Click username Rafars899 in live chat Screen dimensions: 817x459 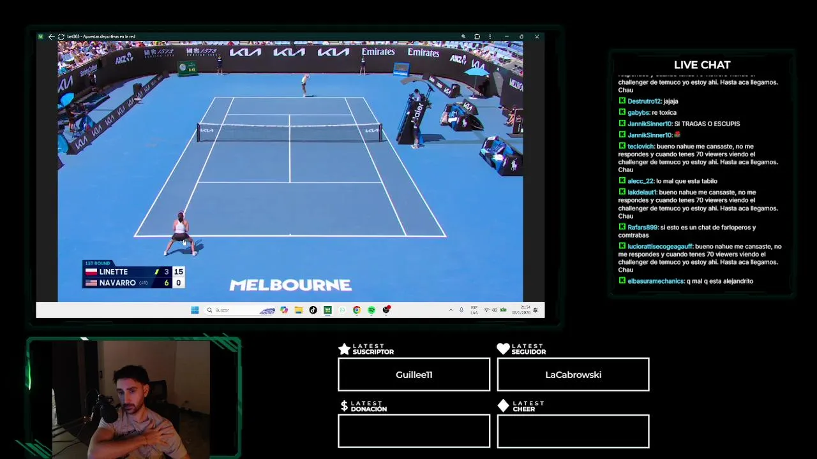[x=642, y=228]
